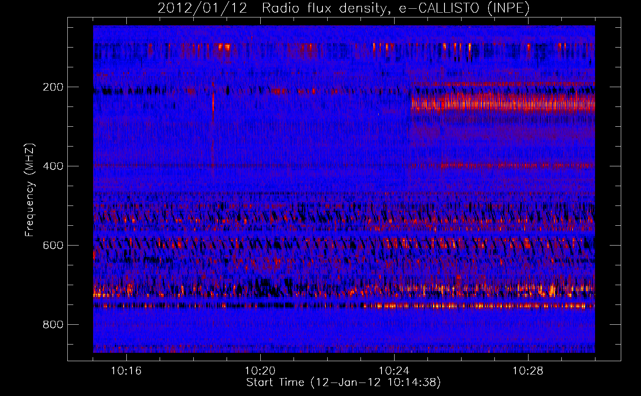641x396 pixels.
Task: Click the 200 frequency tick label
Action: pyautogui.click(x=53, y=87)
